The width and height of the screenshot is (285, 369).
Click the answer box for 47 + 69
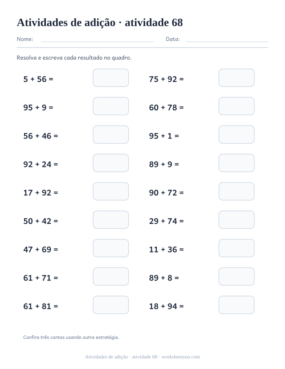pyautogui.click(x=110, y=248)
